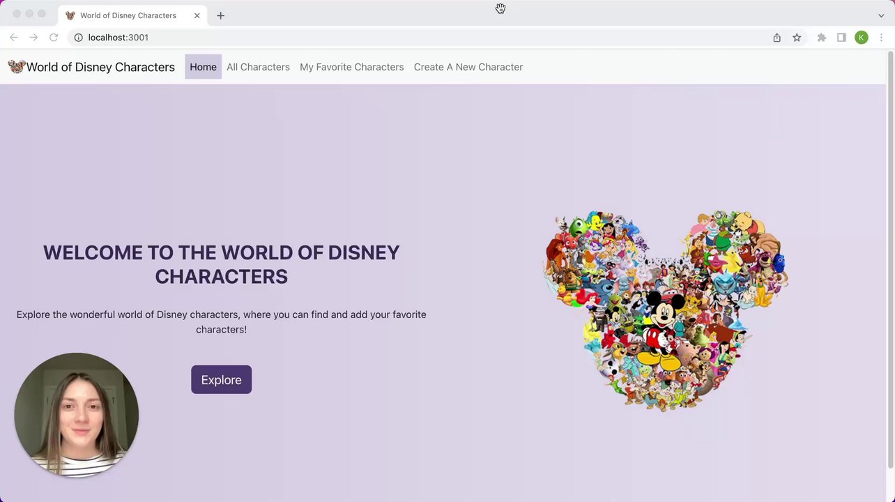Toggle the browser side panel icon
895x502 pixels.
[841, 38]
